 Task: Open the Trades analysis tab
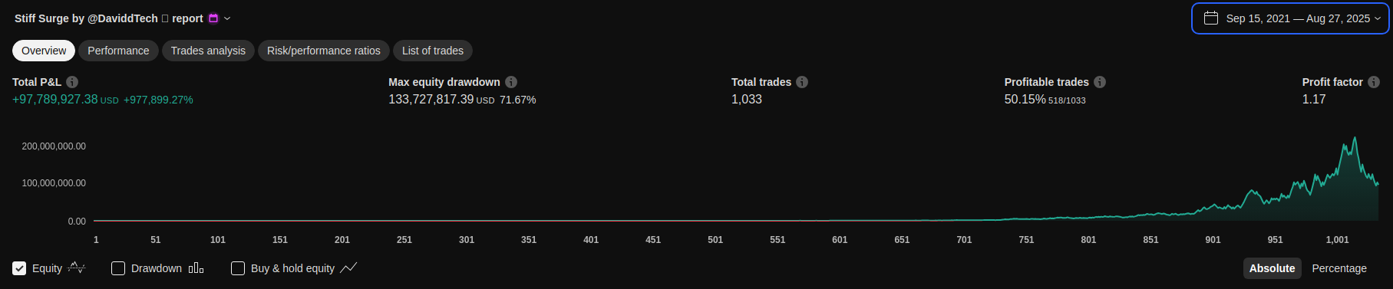point(208,51)
